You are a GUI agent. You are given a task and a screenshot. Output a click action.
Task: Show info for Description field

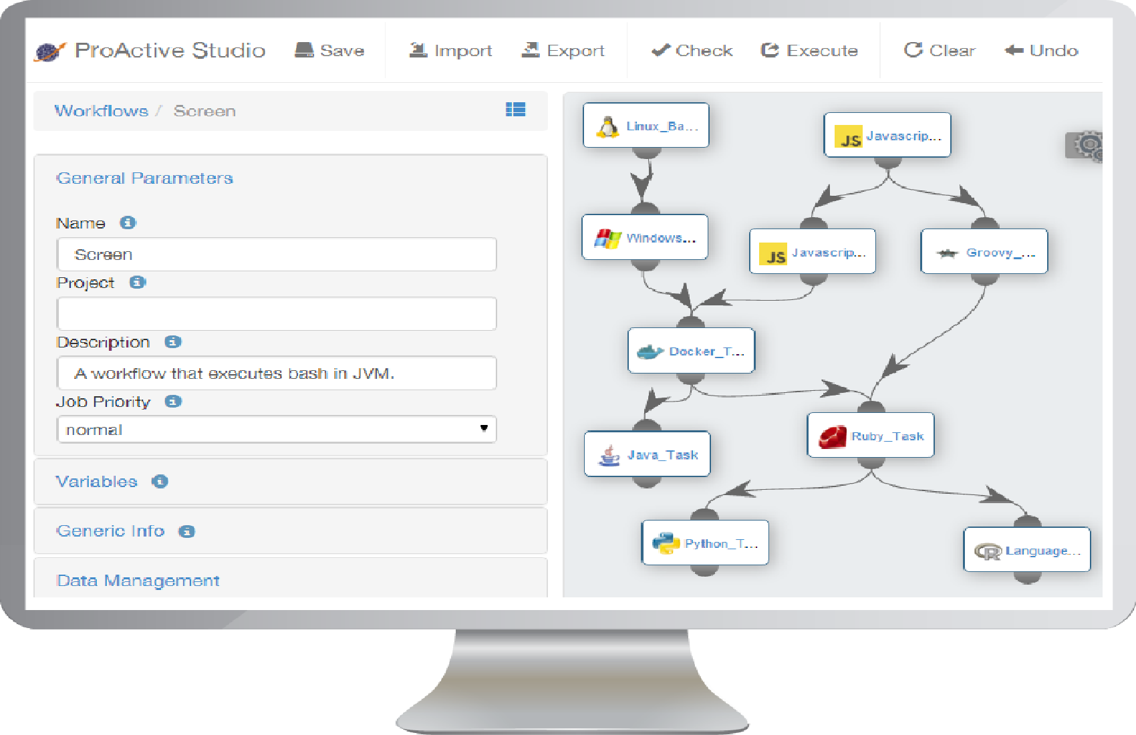point(173,341)
